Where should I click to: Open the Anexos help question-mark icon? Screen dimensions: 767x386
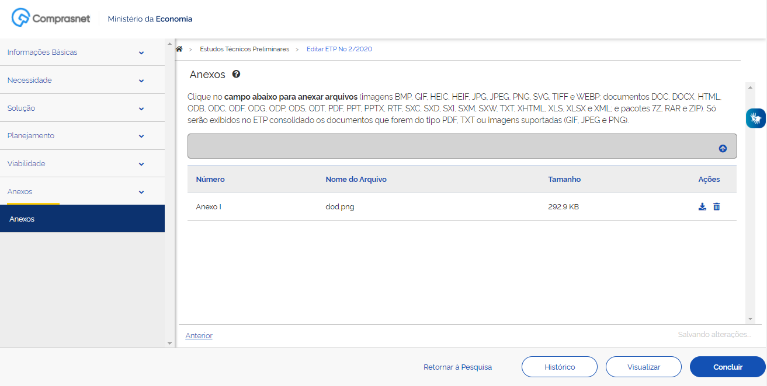tap(236, 74)
